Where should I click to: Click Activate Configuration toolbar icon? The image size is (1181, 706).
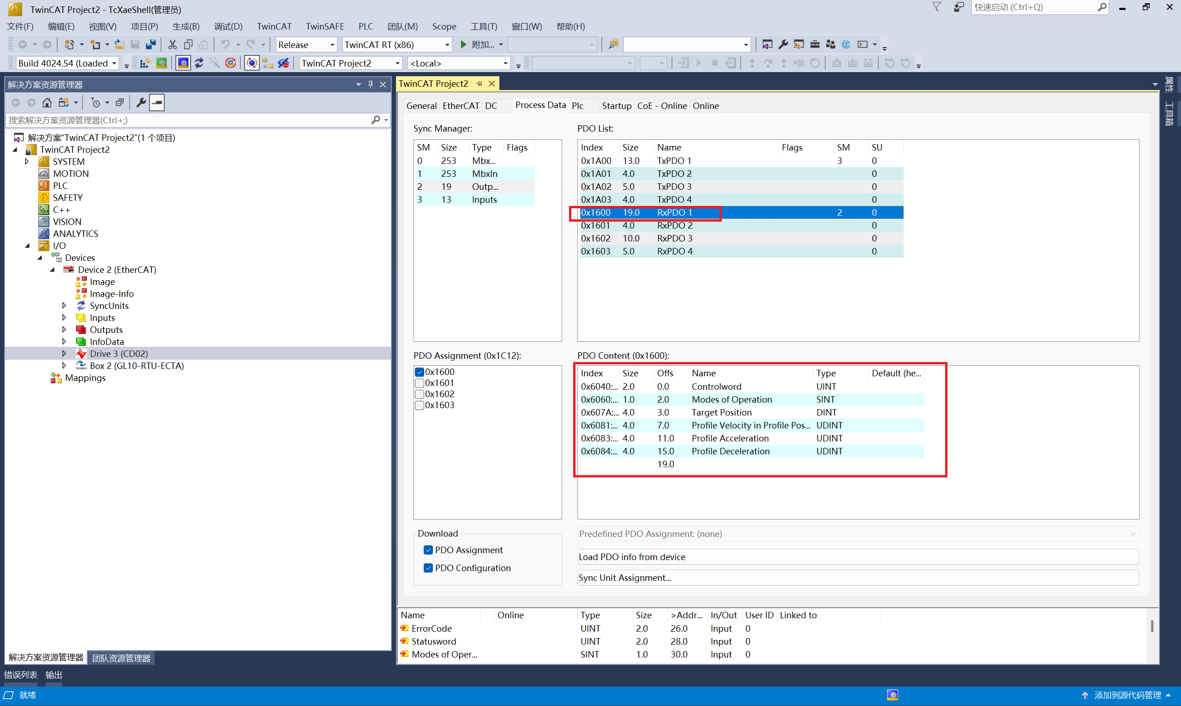[x=145, y=63]
